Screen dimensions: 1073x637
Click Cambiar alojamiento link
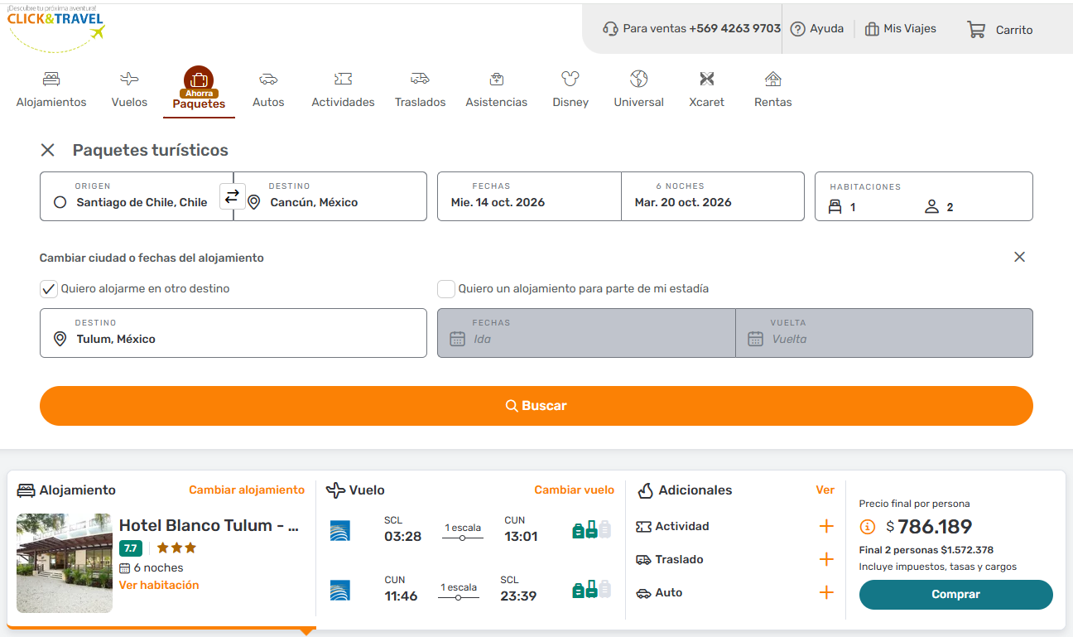click(x=247, y=490)
